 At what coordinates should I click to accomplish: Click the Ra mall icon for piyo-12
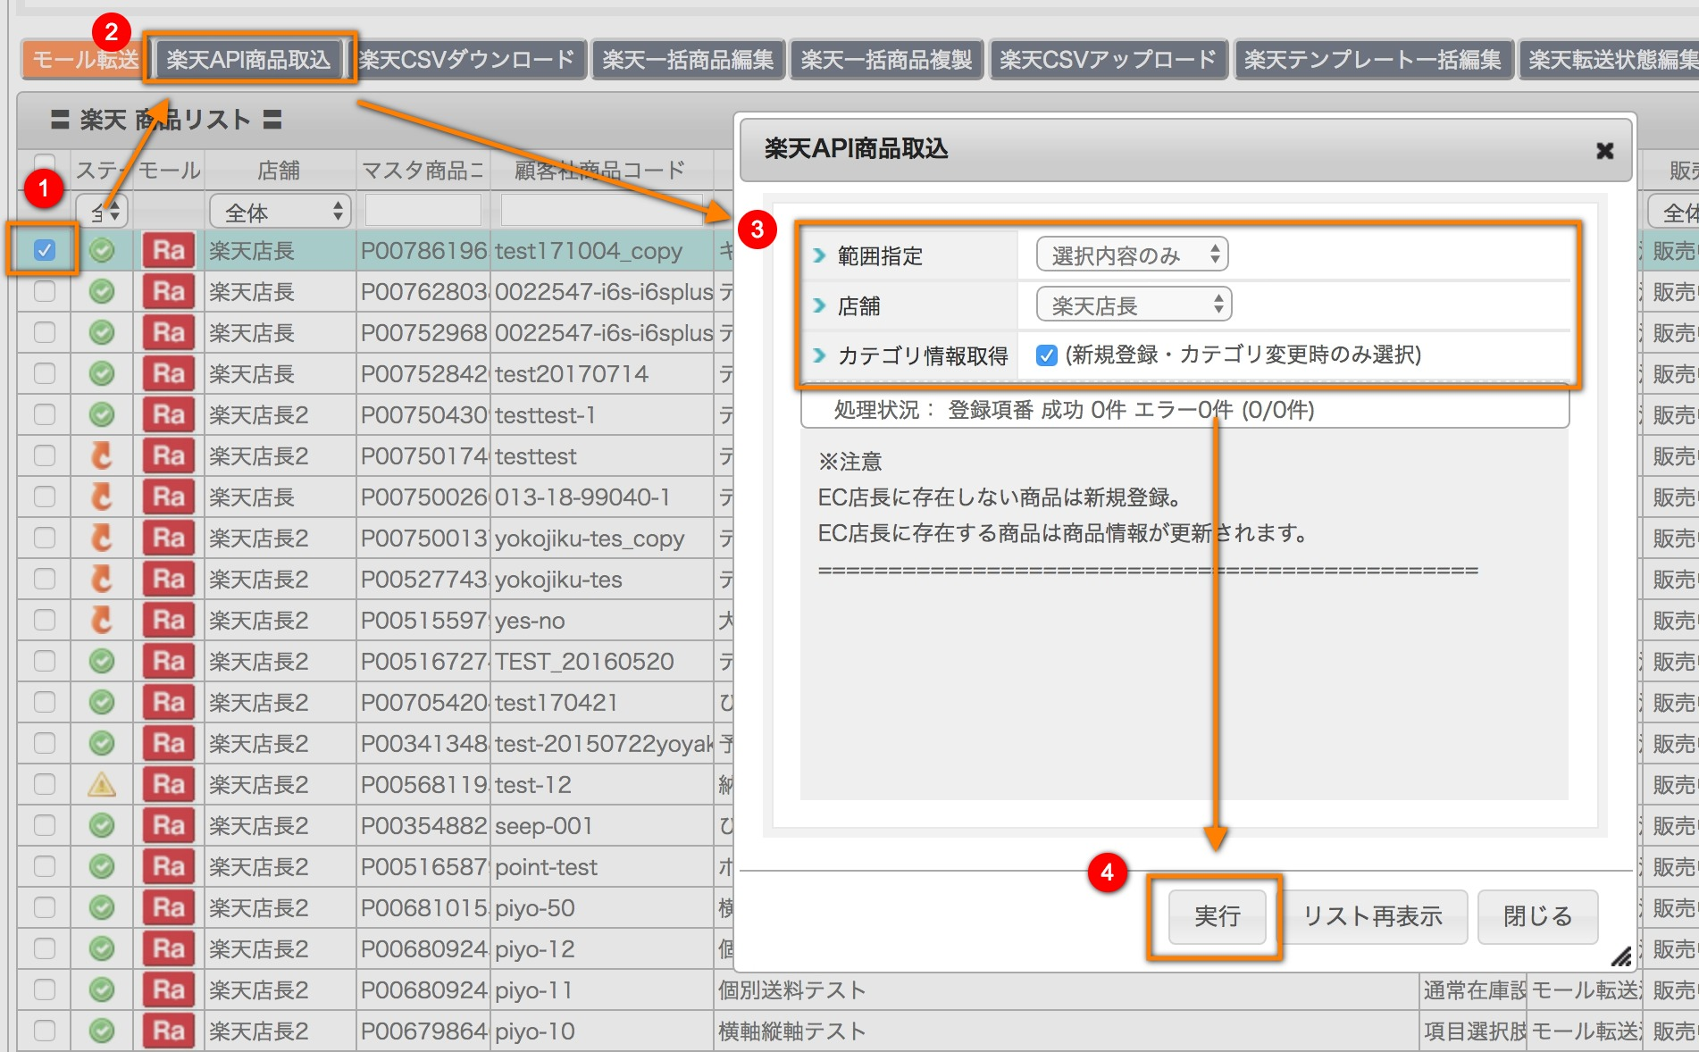click(x=168, y=949)
